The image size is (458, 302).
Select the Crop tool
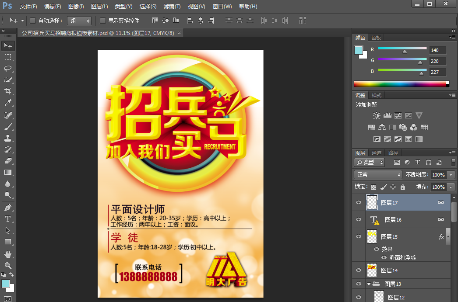pyautogui.click(x=8, y=91)
